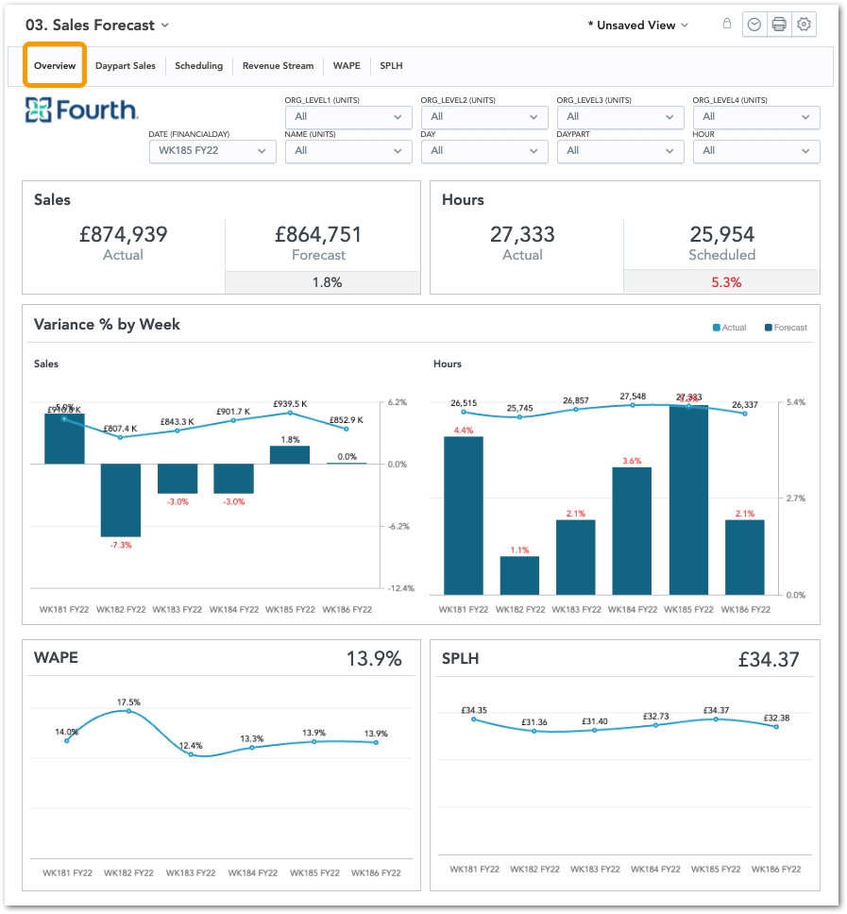Expand the Sales Forecast title dropdown
Viewport: 847px width, 914px height.
tap(165, 25)
